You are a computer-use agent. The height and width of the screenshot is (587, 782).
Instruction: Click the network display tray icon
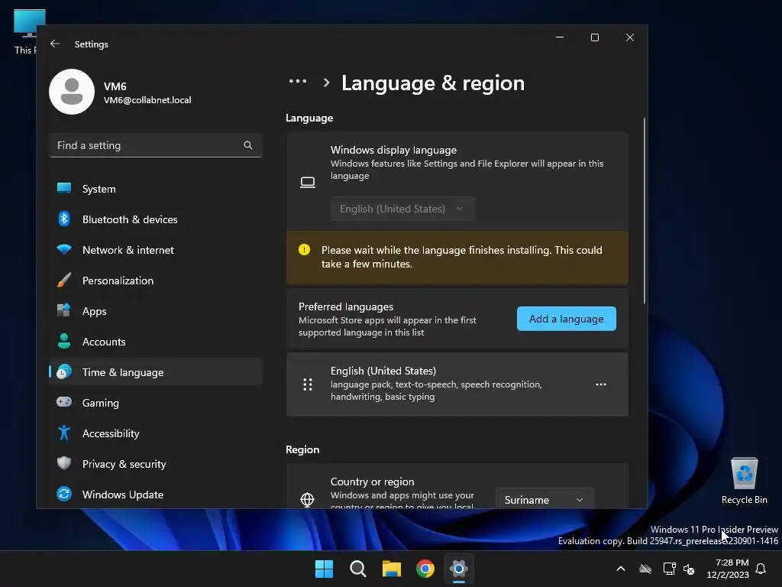[x=669, y=569]
